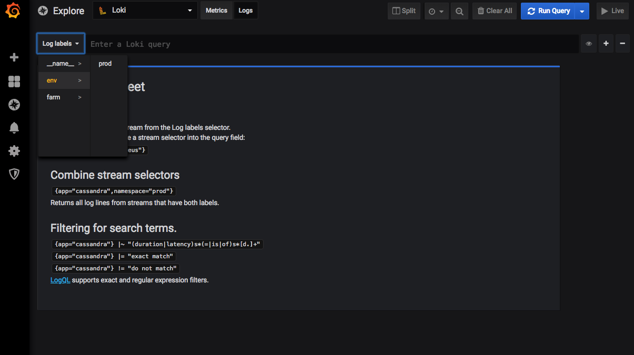This screenshot has height=355, width=634.
Task: Click the "do not match" filter example
Action: click(115, 268)
